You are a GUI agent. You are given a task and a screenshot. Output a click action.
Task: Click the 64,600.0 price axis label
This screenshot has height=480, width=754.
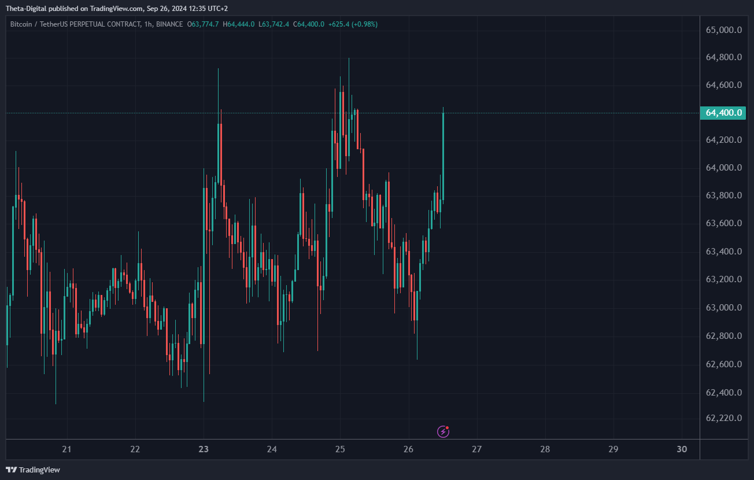pyautogui.click(x=723, y=85)
